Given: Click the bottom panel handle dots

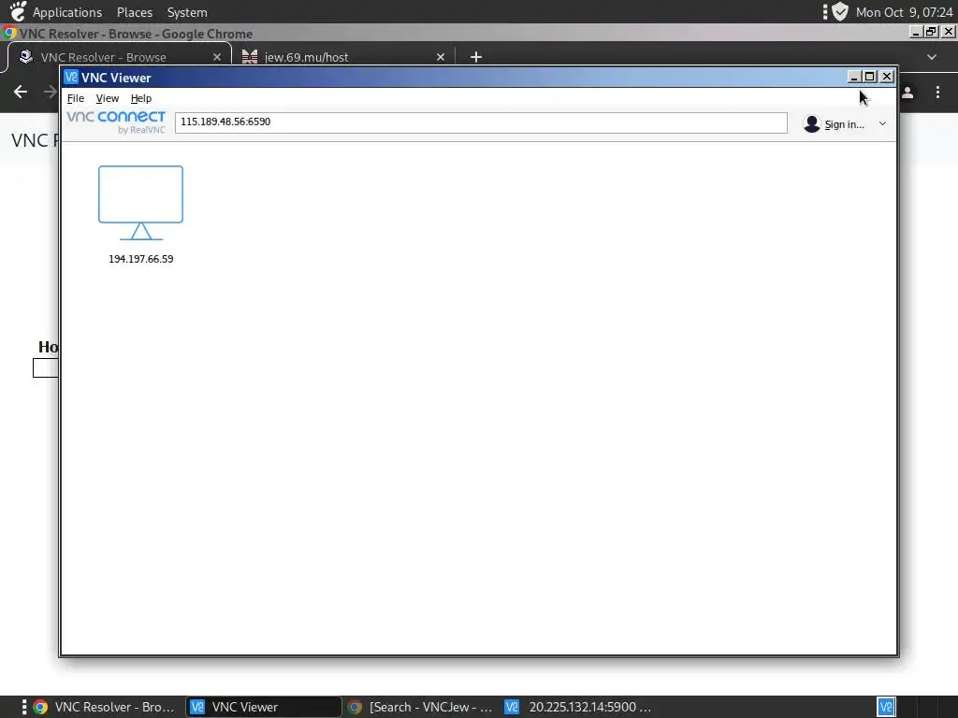Looking at the screenshot, I should pos(23,707).
